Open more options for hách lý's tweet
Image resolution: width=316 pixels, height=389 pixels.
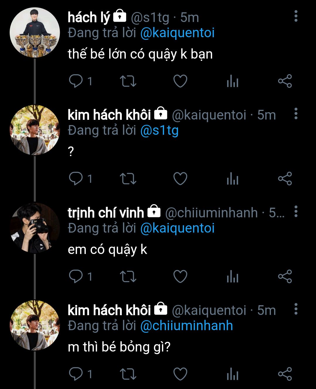[296, 16]
